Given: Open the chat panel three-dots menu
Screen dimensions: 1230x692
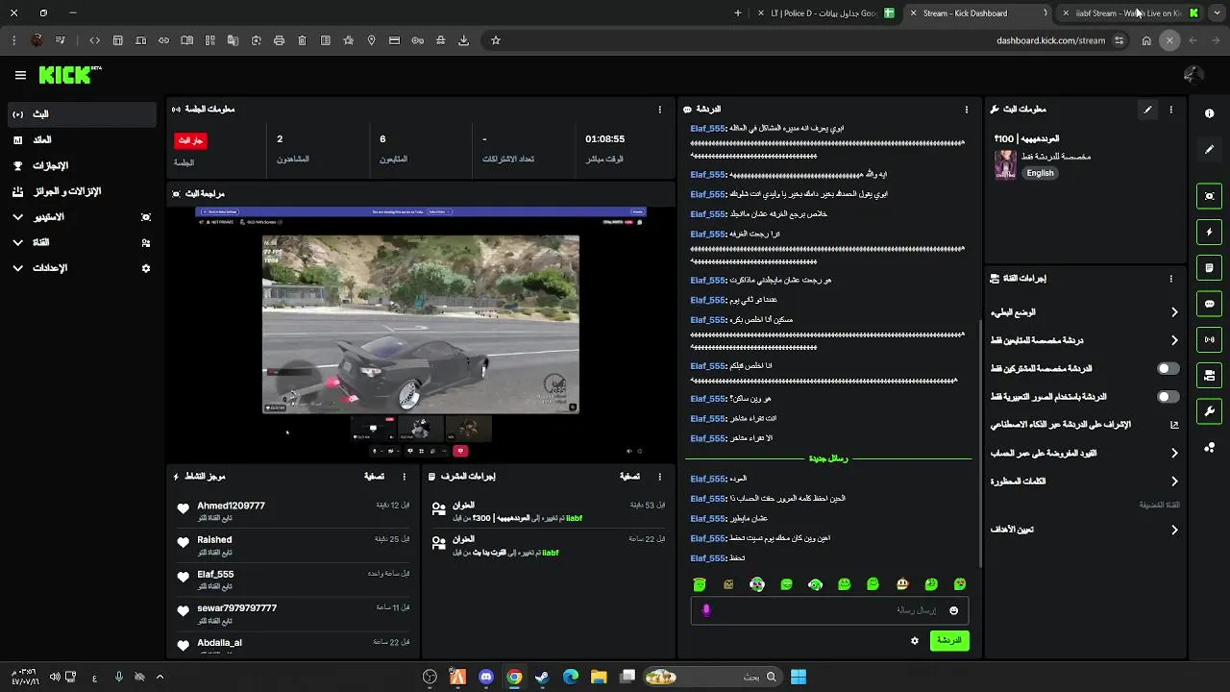Looking at the screenshot, I should pyautogui.click(x=966, y=110).
